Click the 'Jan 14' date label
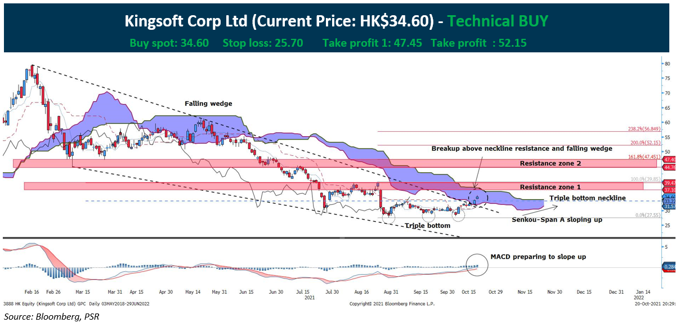Viewport: 680px width, 327px height. pos(643,293)
